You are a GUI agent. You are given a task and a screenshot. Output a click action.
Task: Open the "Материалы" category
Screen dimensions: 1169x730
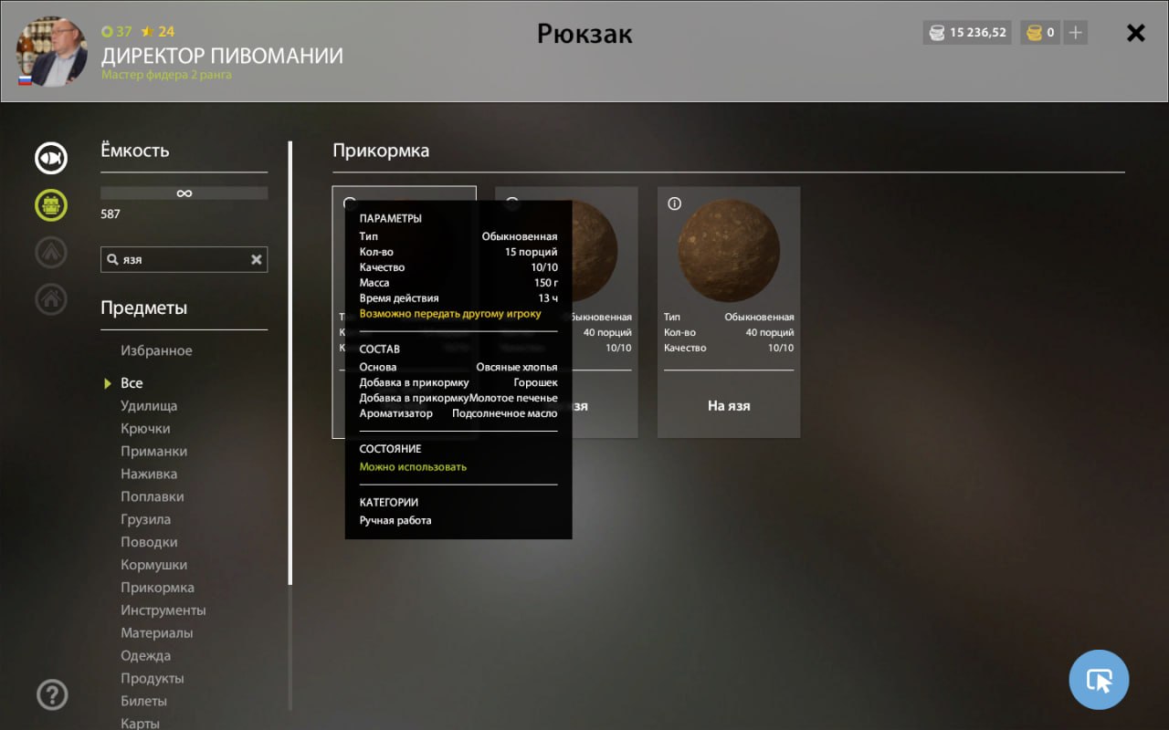point(156,633)
